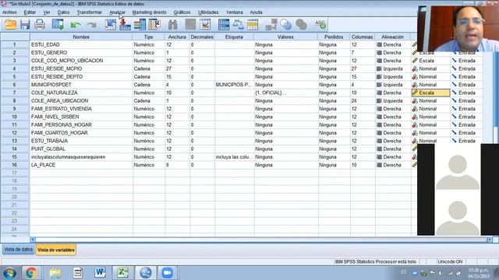This screenshot has height=280, width=499.
Task: Go to variable toolbar icon
Action: (125, 24)
